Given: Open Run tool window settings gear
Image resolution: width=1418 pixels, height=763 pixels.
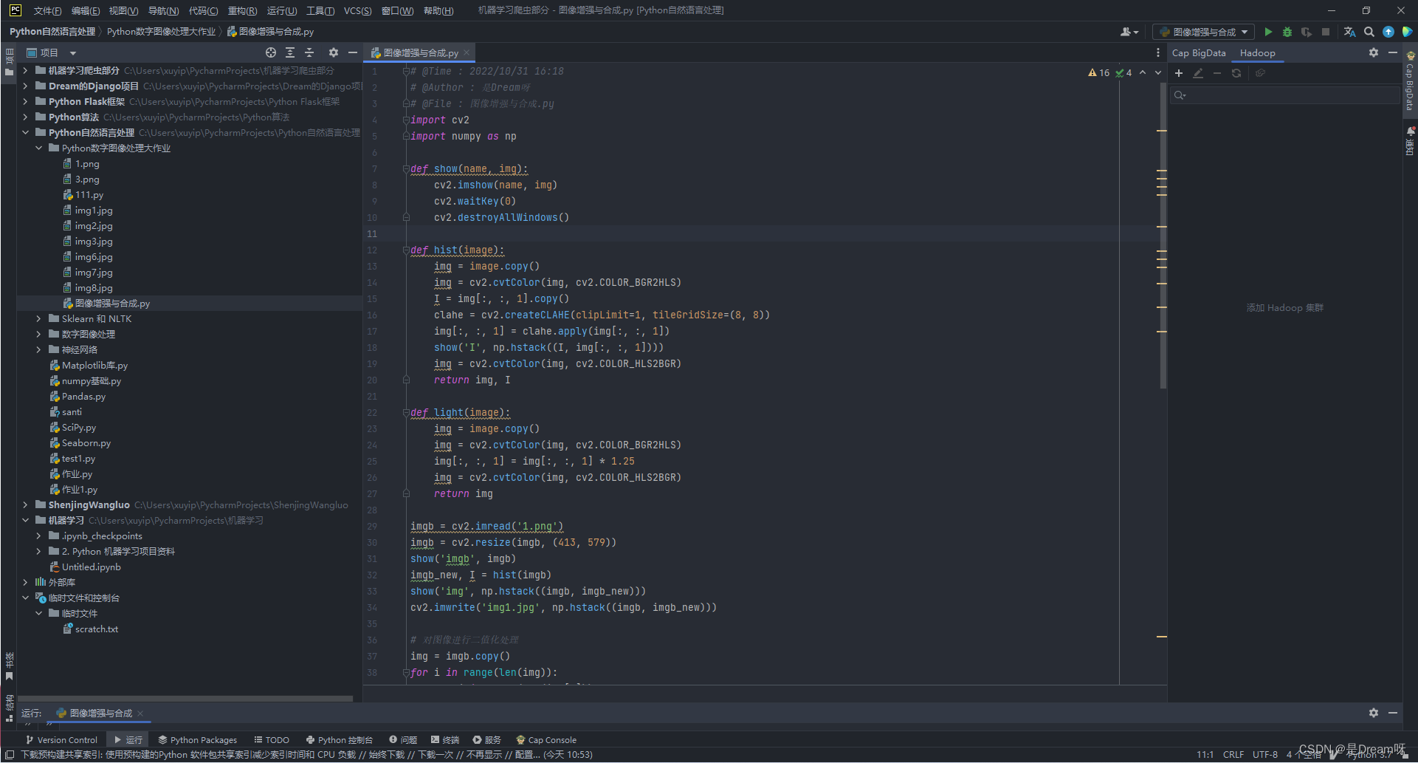Looking at the screenshot, I should point(1373,713).
